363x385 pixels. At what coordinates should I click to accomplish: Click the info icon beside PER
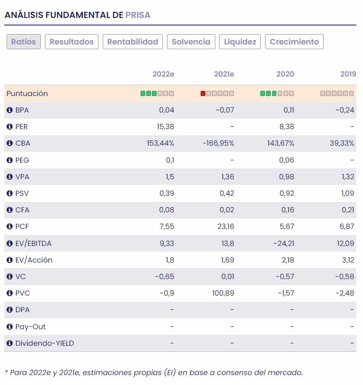[9, 127]
